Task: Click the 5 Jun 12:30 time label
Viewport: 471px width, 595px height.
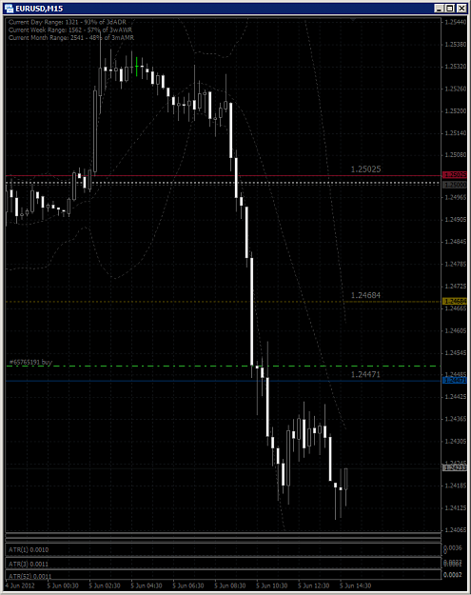Action: pos(313,585)
